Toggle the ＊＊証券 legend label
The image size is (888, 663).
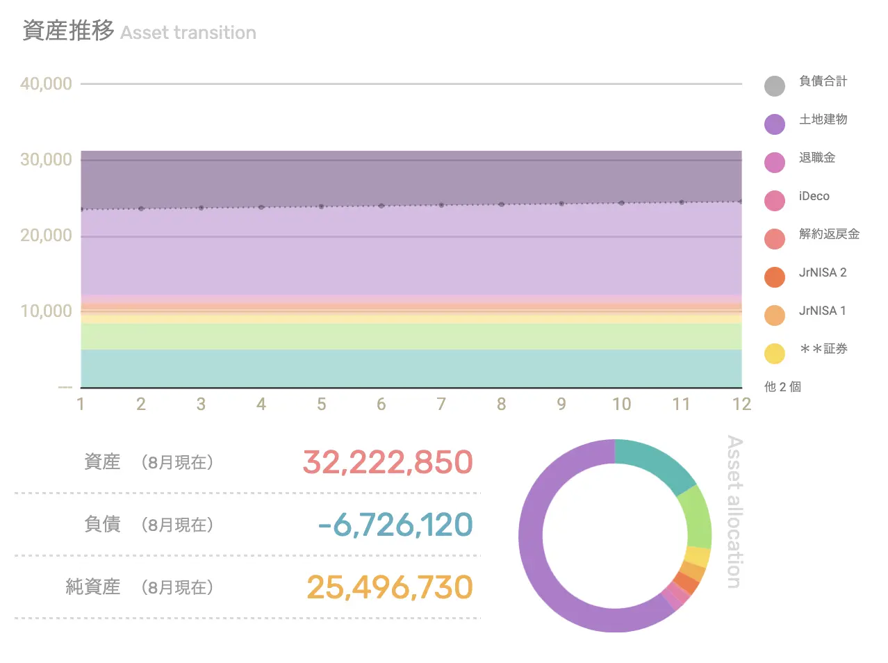pos(823,349)
